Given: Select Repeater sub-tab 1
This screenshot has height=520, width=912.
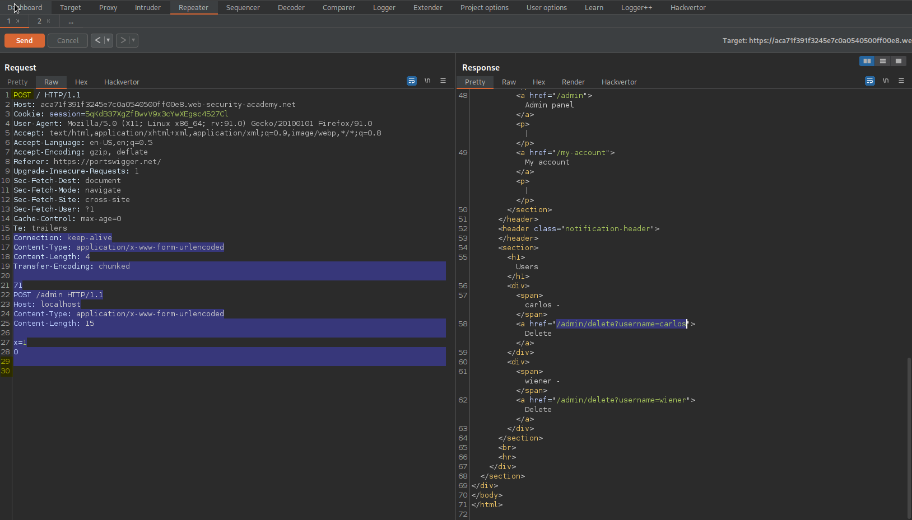Looking at the screenshot, I should (x=9, y=21).
